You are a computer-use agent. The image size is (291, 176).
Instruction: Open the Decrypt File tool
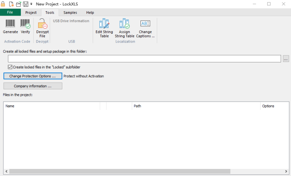coord(42,28)
